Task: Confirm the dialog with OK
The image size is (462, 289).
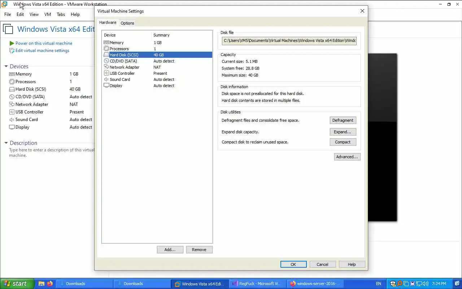Action: point(293,264)
